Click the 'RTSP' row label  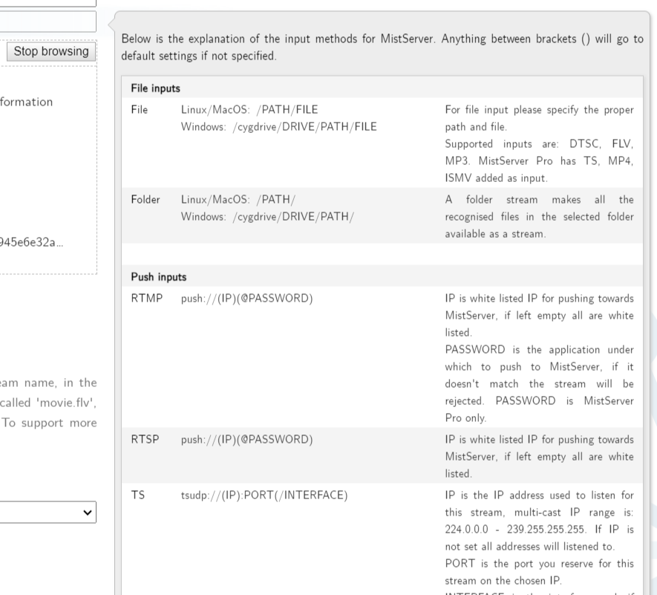(145, 440)
